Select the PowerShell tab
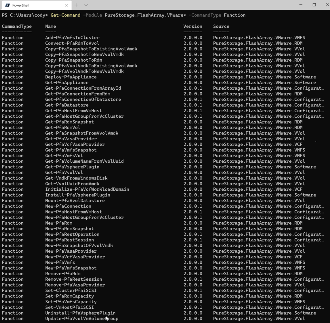Viewport: 330px width, 323px height. pos(37,5)
